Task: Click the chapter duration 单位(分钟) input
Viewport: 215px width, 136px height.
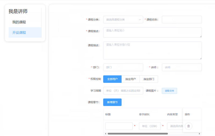Action: (150, 126)
